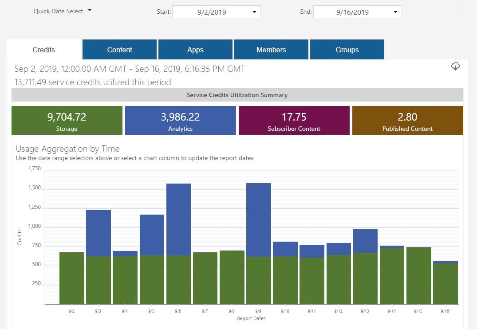
Task: Select the green Storage credits tile
Action: point(67,121)
